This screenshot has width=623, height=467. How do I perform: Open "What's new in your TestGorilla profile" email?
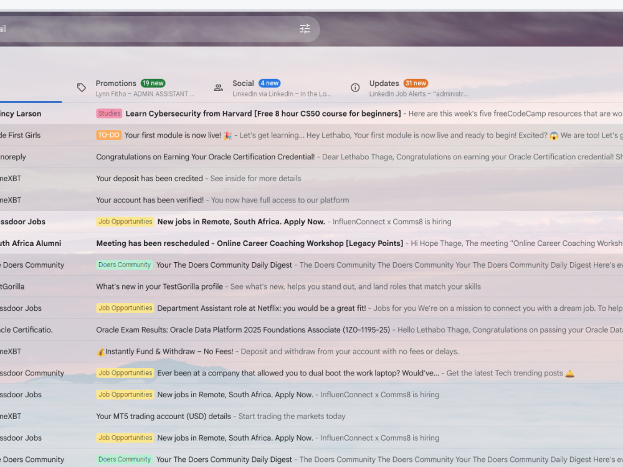(x=159, y=286)
